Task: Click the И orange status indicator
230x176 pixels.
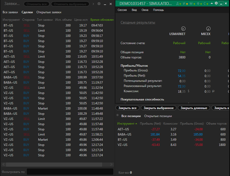Action: (x=185, y=4)
